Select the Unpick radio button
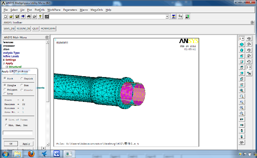This screenshot has height=158, width=257. pyautogui.click(x=22, y=79)
